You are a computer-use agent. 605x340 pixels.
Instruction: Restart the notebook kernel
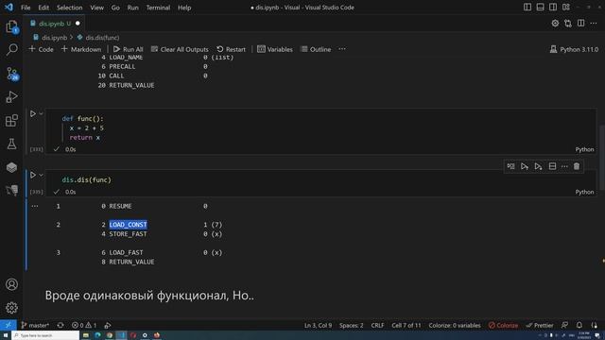pos(231,49)
